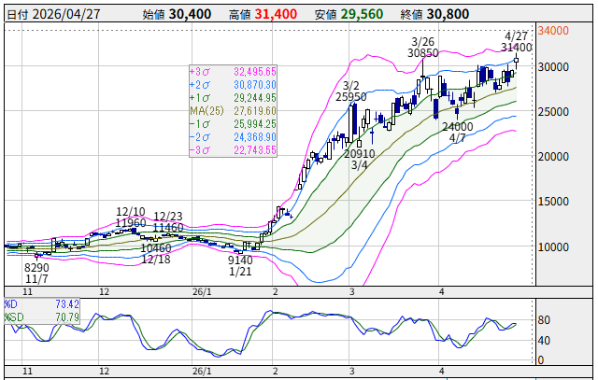
Task: Click the 24000 4/7 low marker
Action: click(x=457, y=132)
